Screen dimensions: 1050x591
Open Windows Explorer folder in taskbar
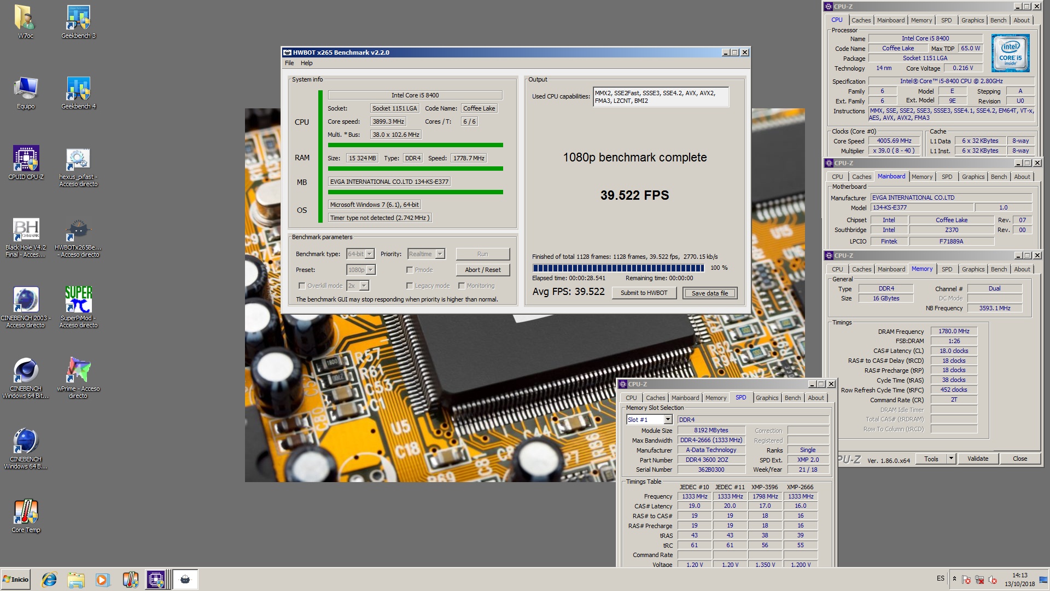pos(76,580)
